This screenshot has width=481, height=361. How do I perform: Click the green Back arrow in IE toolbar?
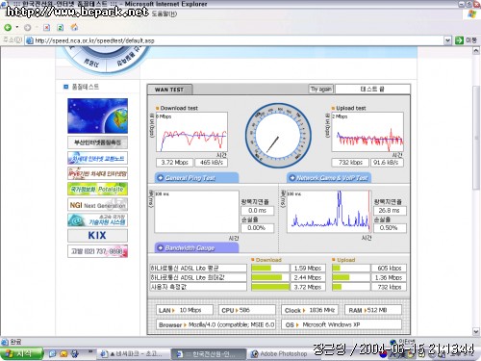tap(8, 28)
